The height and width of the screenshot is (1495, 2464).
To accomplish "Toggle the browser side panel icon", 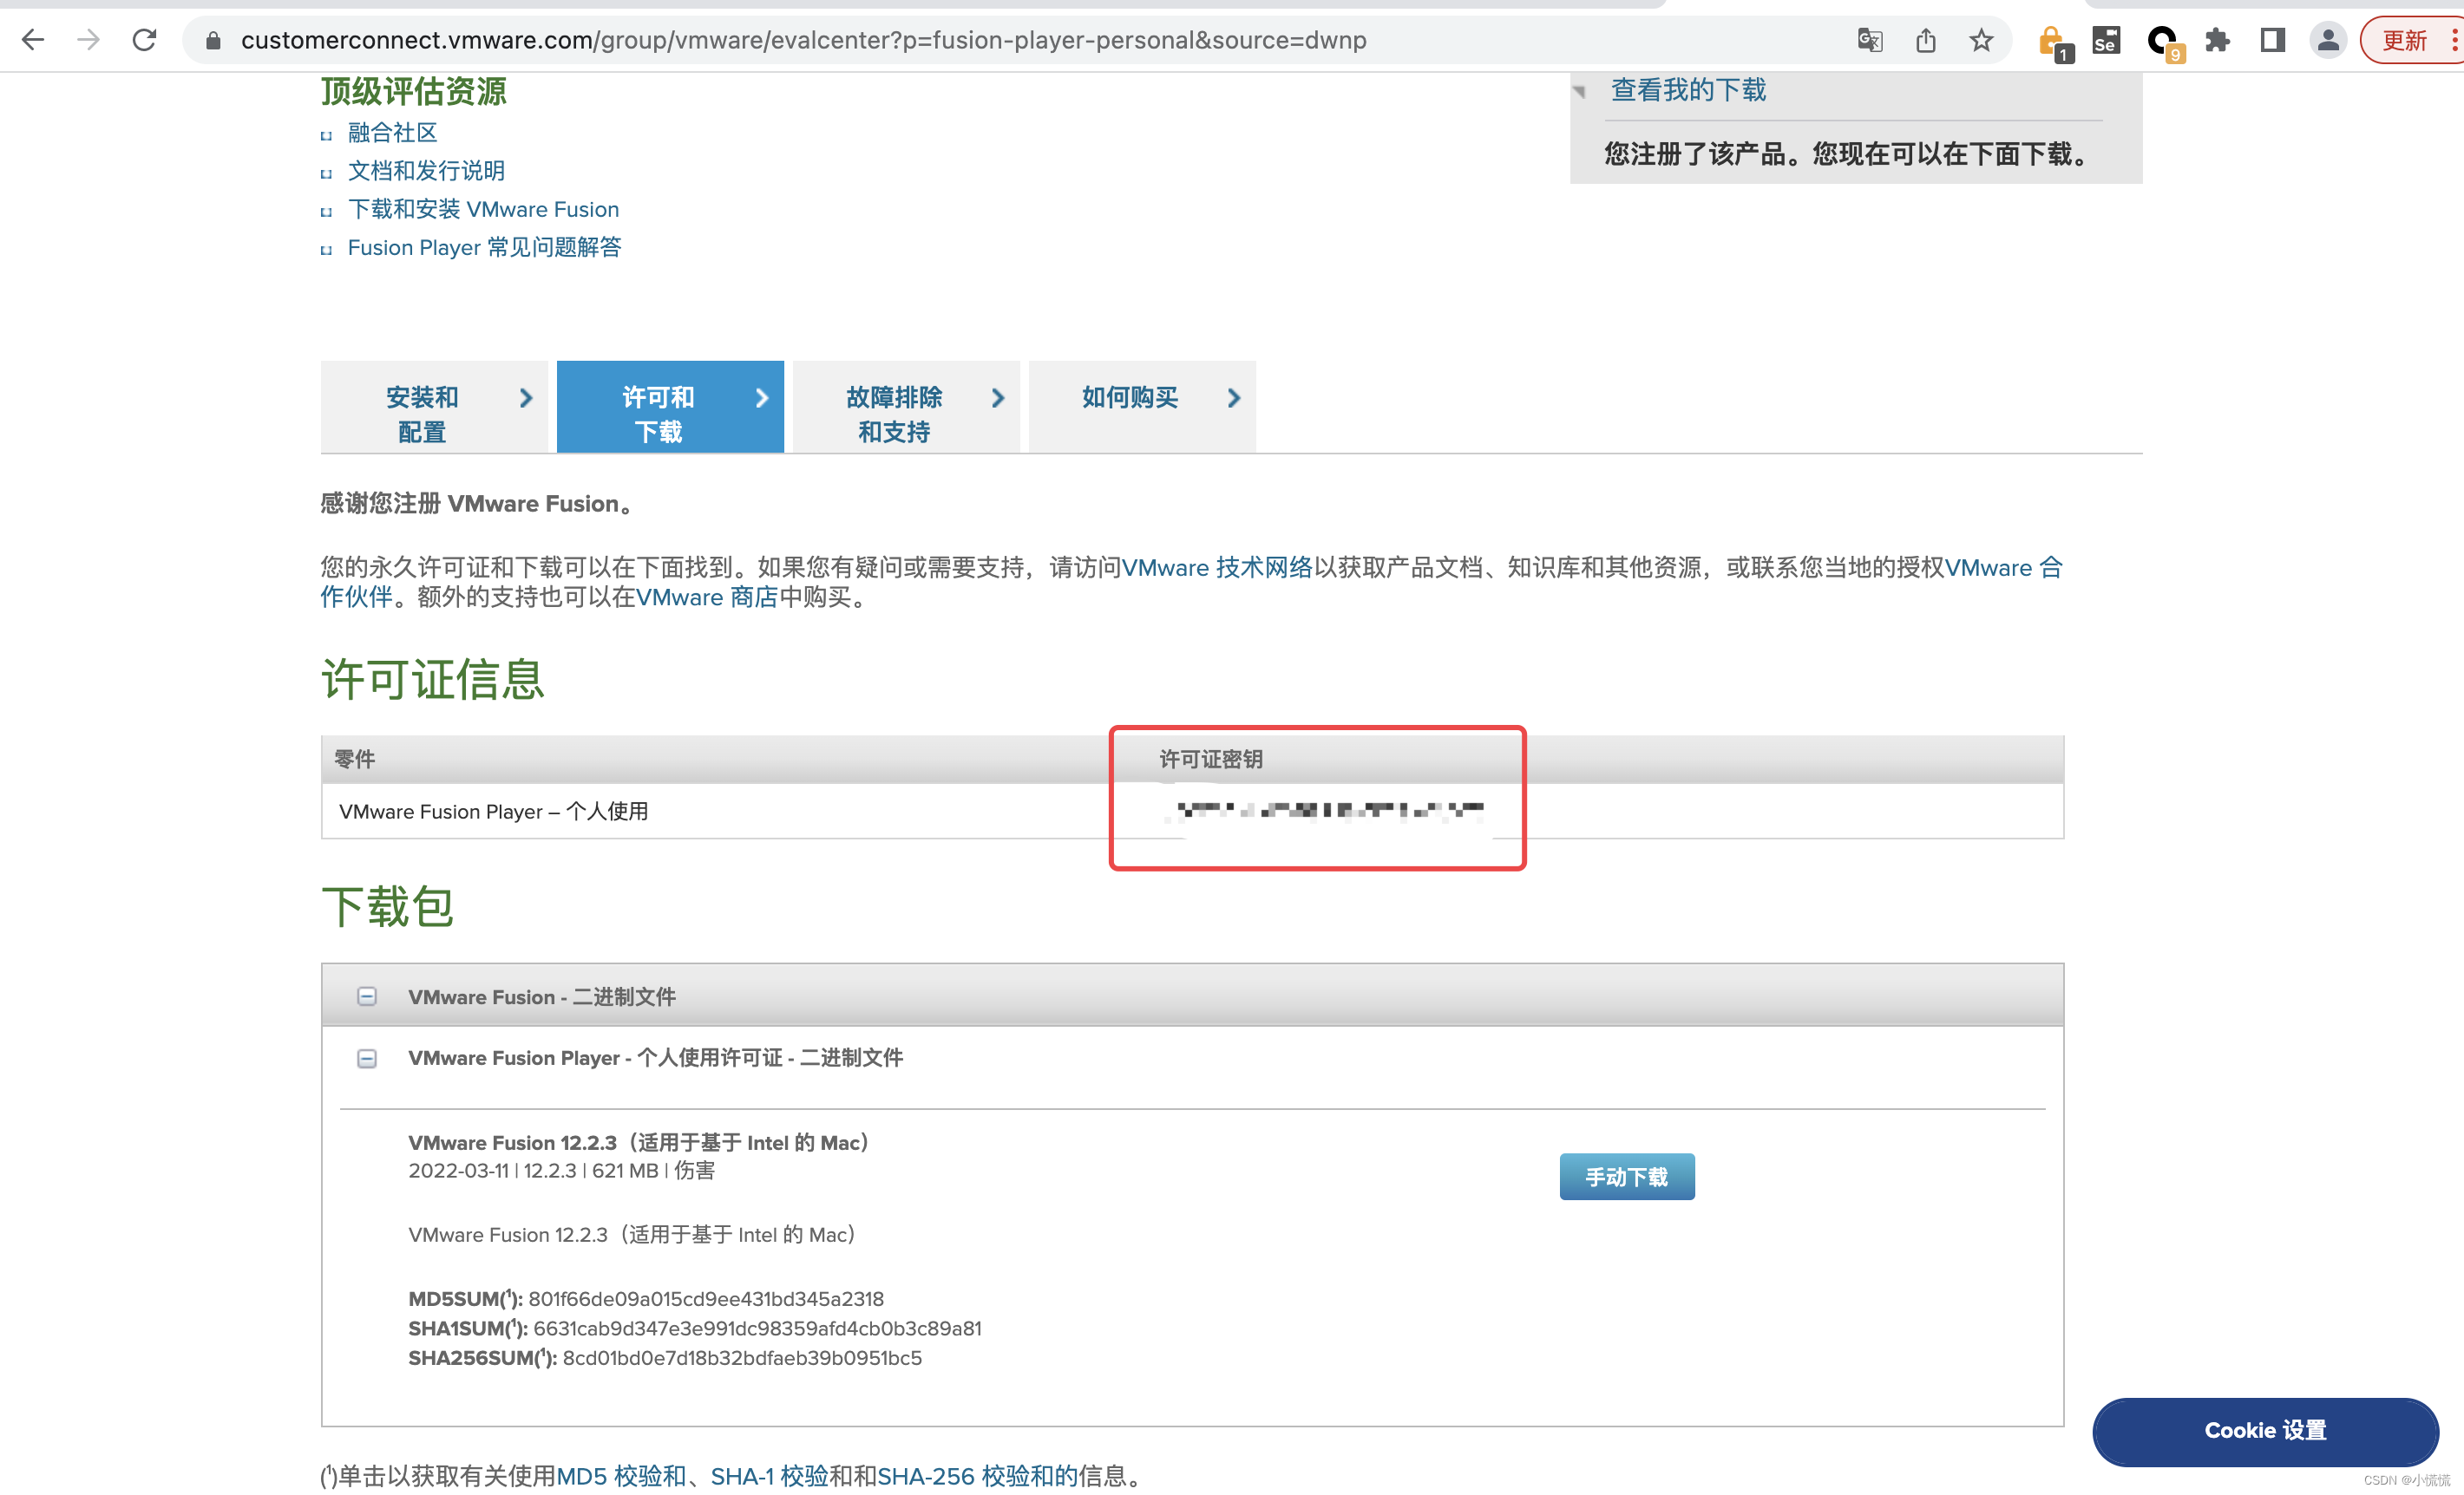I will pyautogui.click(x=2272, y=40).
